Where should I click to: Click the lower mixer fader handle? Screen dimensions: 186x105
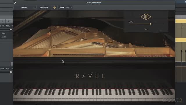pos(11,72)
